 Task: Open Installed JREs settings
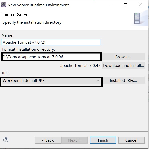[x=123, y=80]
